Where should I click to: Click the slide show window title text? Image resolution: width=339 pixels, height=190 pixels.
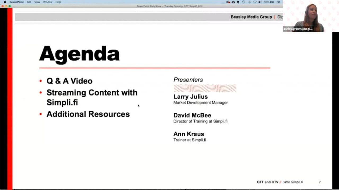169,6
